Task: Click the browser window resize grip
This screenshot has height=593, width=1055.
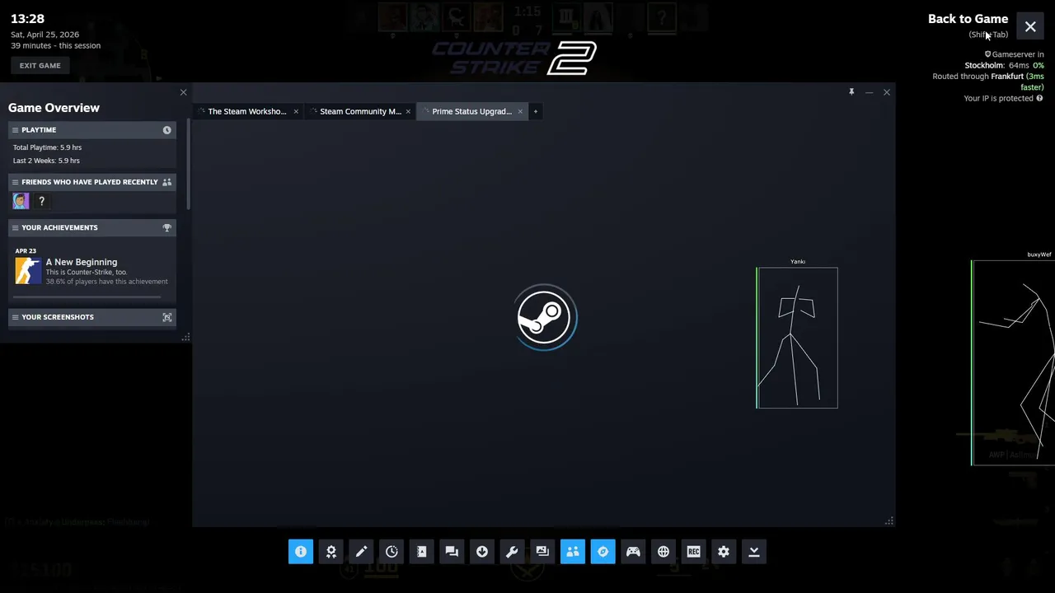Action: (x=889, y=521)
